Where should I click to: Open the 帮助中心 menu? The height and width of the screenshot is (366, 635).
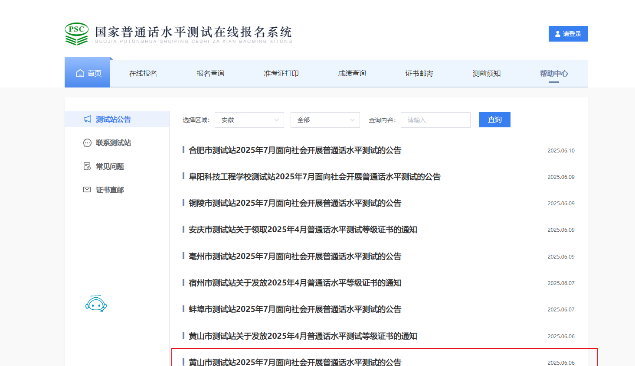(x=554, y=73)
